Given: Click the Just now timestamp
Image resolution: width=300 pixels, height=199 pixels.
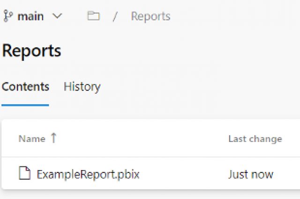Looking at the screenshot, I should (251, 174).
